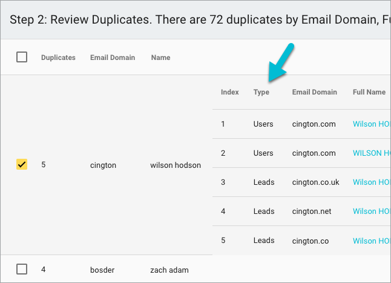The width and height of the screenshot is (391, 283).
Task: Click the 'bosder' email domain cell
Action: [x=102, y=270]
